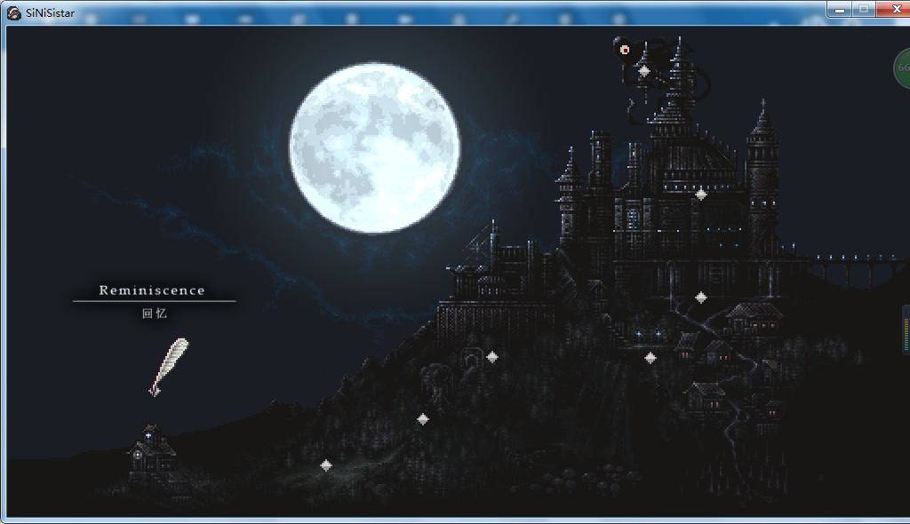The height and width of the screenshot is (524, 910).
Task: Click the red eye marker atop the castle tower
Action: click(x=625, y=50)
